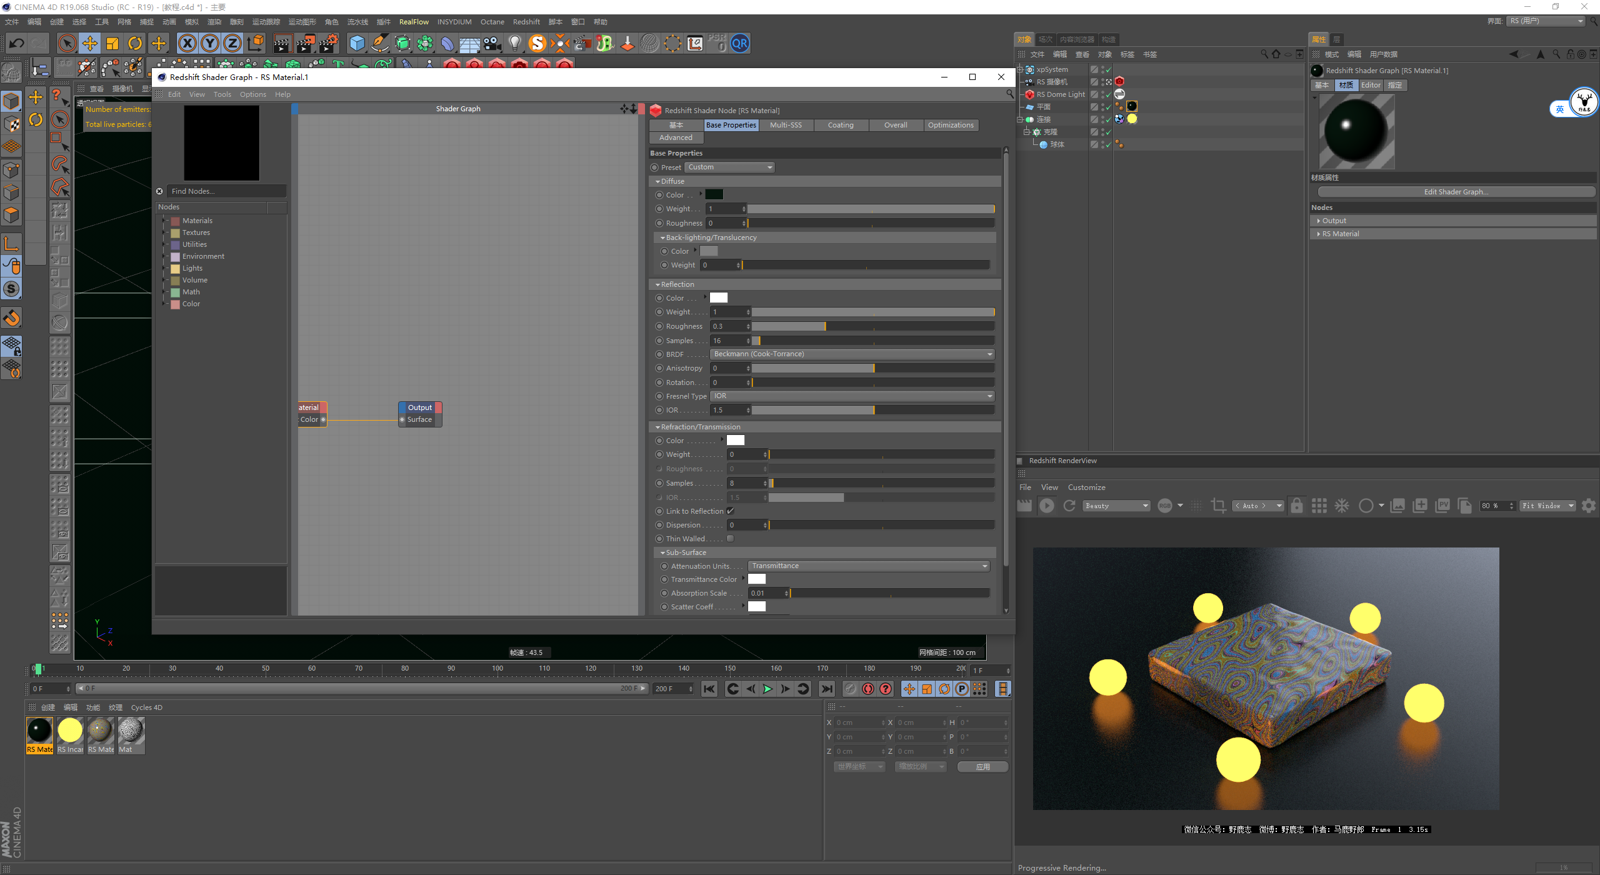Open the BRDF Beckmann dropdown
This screenshot has height=875, width=1600.
click(852, 354)
